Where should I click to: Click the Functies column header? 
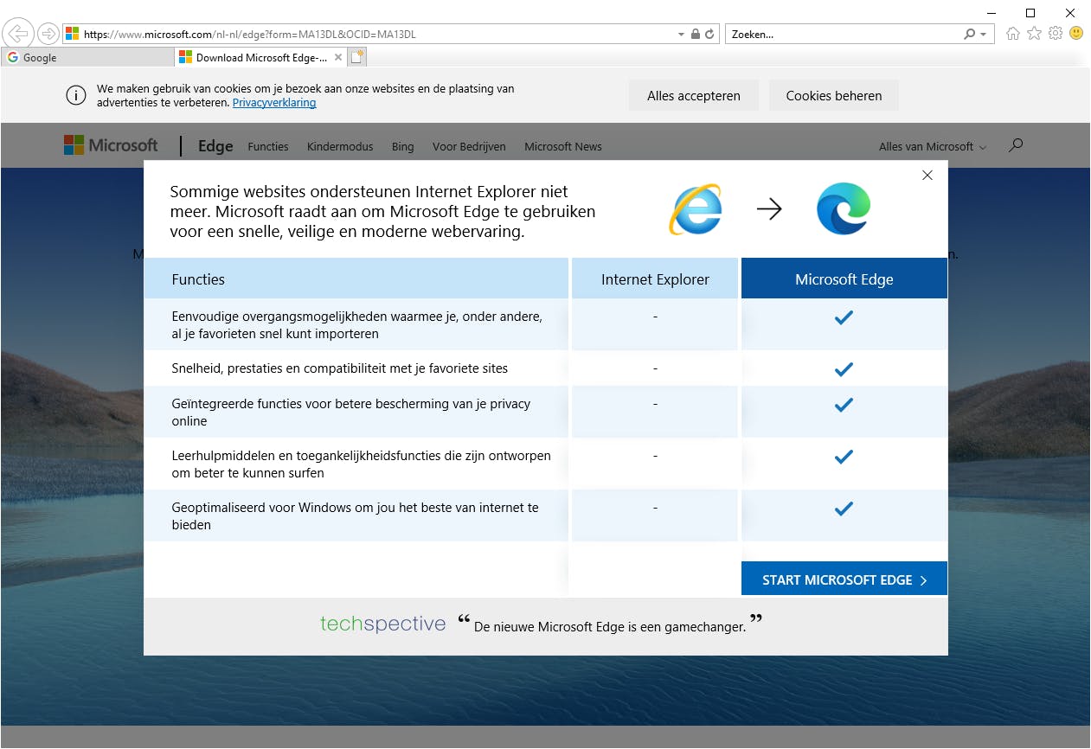coord(356,279)
